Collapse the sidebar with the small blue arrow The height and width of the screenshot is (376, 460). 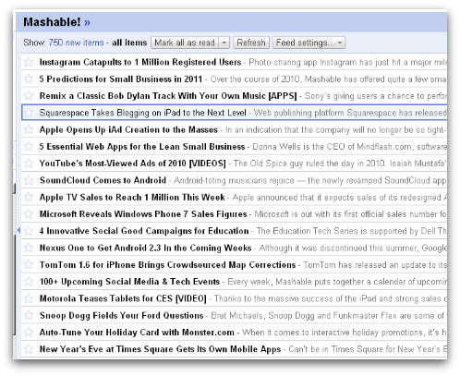click(18, 230)
